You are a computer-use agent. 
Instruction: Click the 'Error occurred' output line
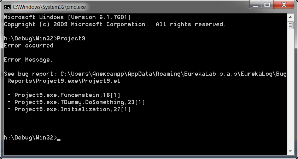29,46
